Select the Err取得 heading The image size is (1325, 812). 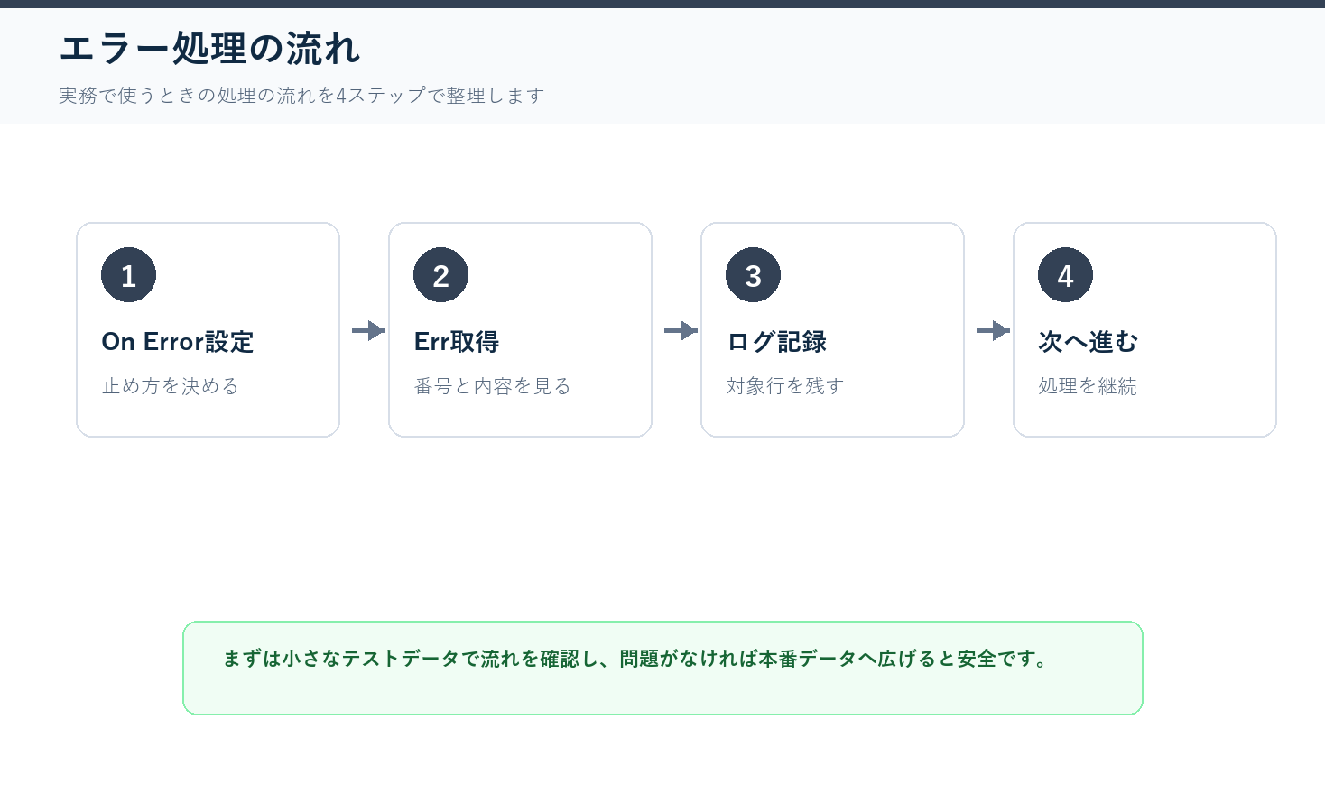(x=457, y=342)
